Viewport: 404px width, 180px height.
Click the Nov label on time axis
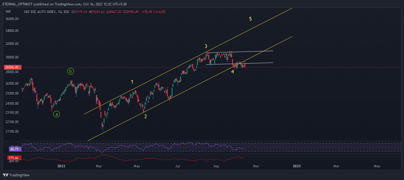(256, 166)
